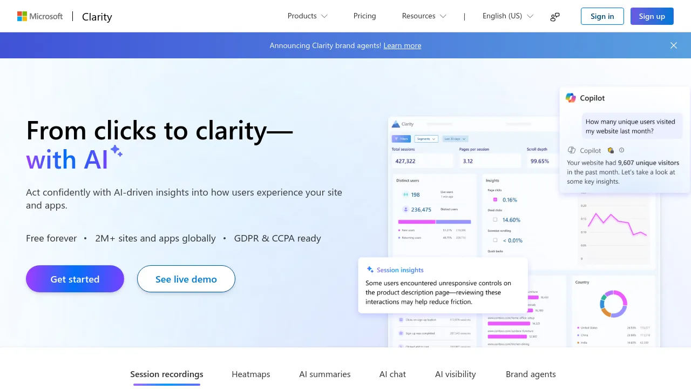
Task: Click the Session insights sparkle icon
Action: click(370, 270)
